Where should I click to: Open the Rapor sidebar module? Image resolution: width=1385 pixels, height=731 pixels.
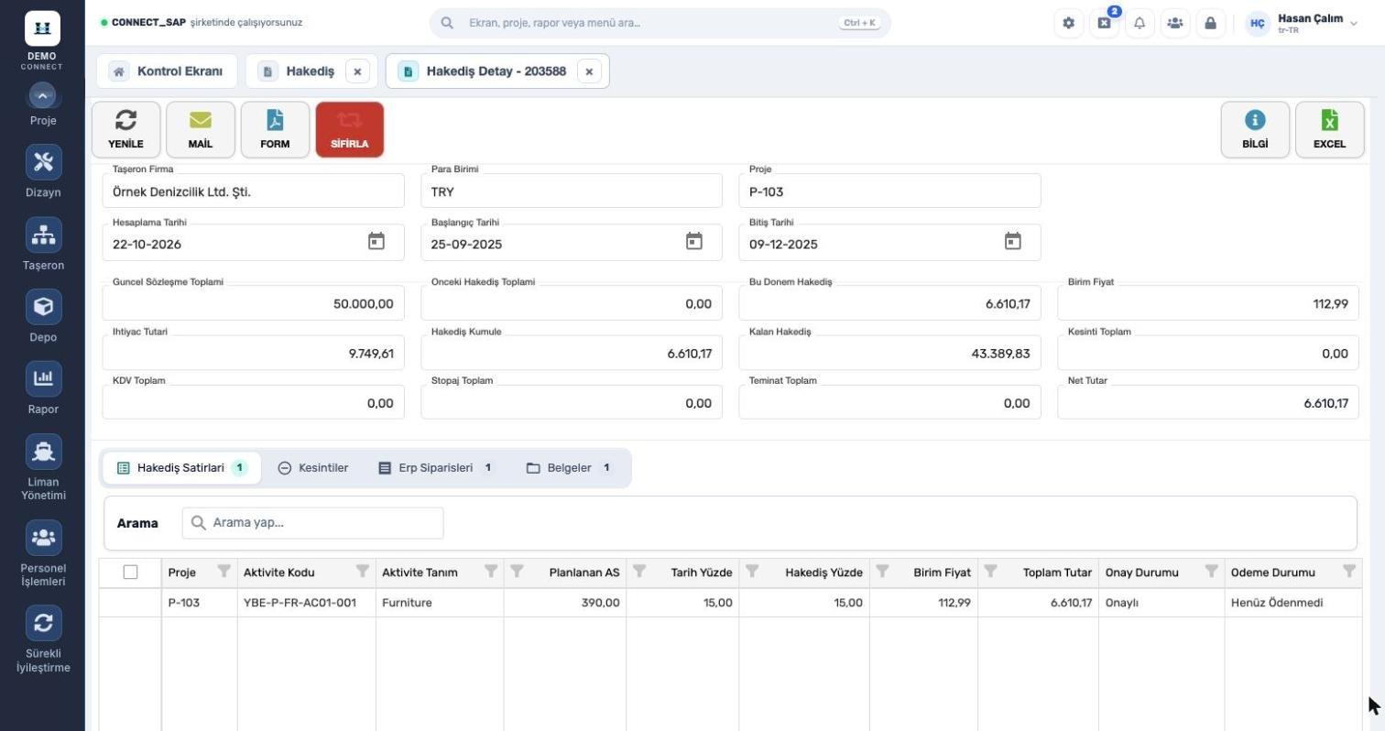pyautogui.click(x=43, y=388)
